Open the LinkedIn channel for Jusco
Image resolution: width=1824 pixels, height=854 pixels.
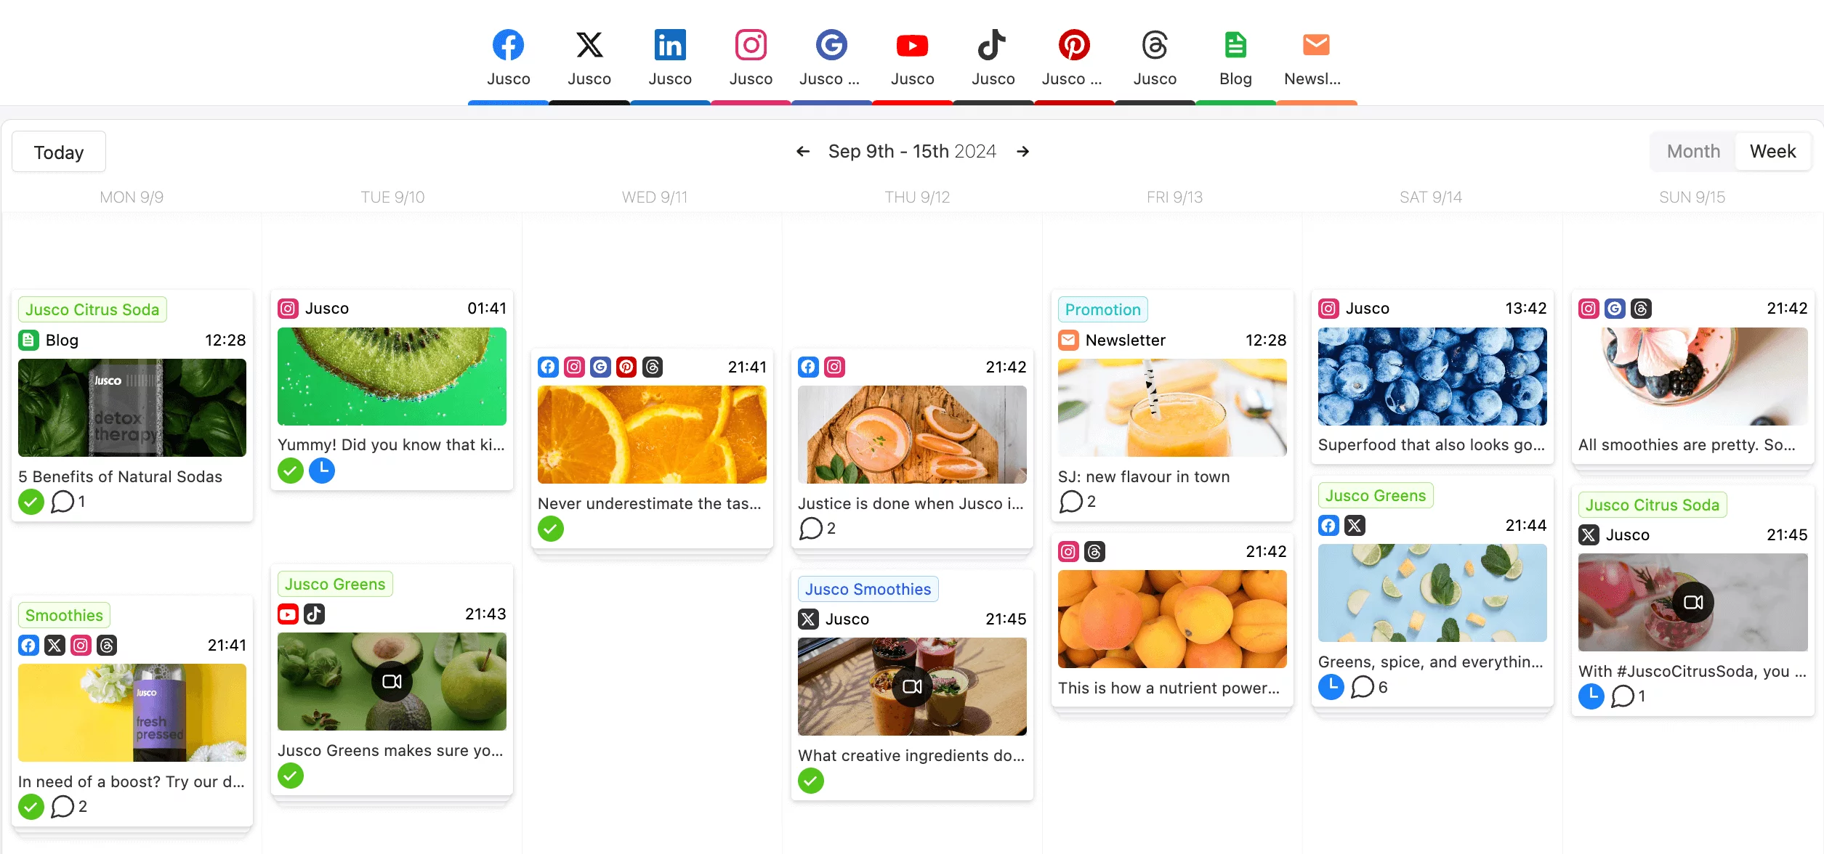tap(669, 58)
